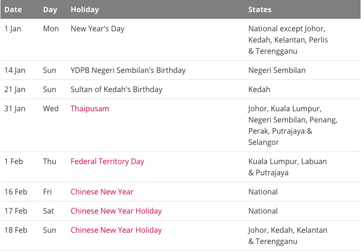
Task: Click the Kuala Lumpur, Labuan & Putrajaya states cell
Action: [x=287, y=167]
